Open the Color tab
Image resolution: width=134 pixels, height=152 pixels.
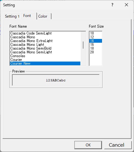[x=44, y=16]
